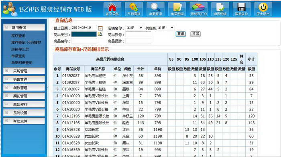Click the lookup icon beside 商品类别
The image size is (281, 157).
pos(100,34)
